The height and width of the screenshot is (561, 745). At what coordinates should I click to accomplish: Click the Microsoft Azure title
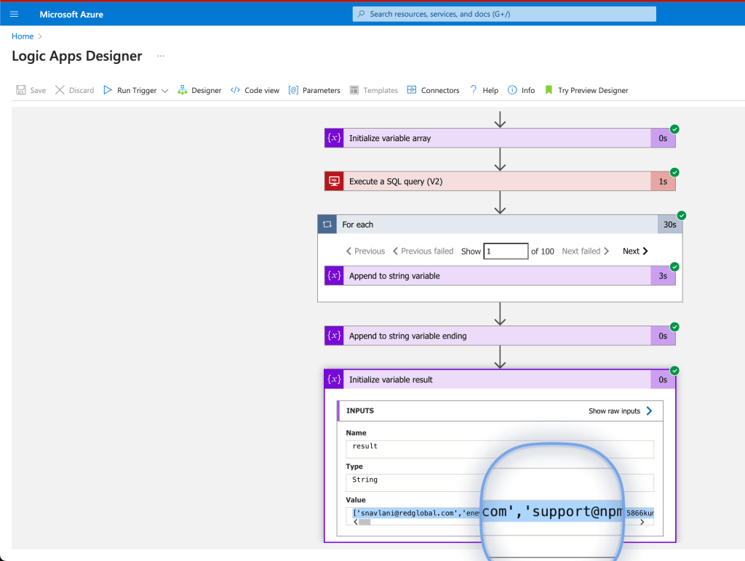[71, 15]
